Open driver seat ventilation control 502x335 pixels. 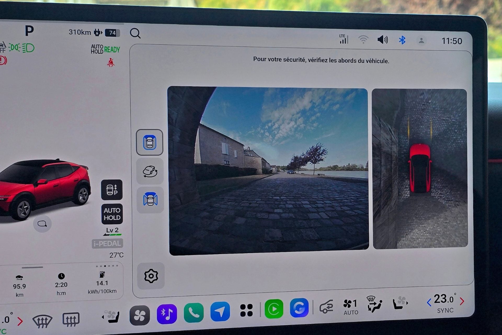(x=111, y=317)
